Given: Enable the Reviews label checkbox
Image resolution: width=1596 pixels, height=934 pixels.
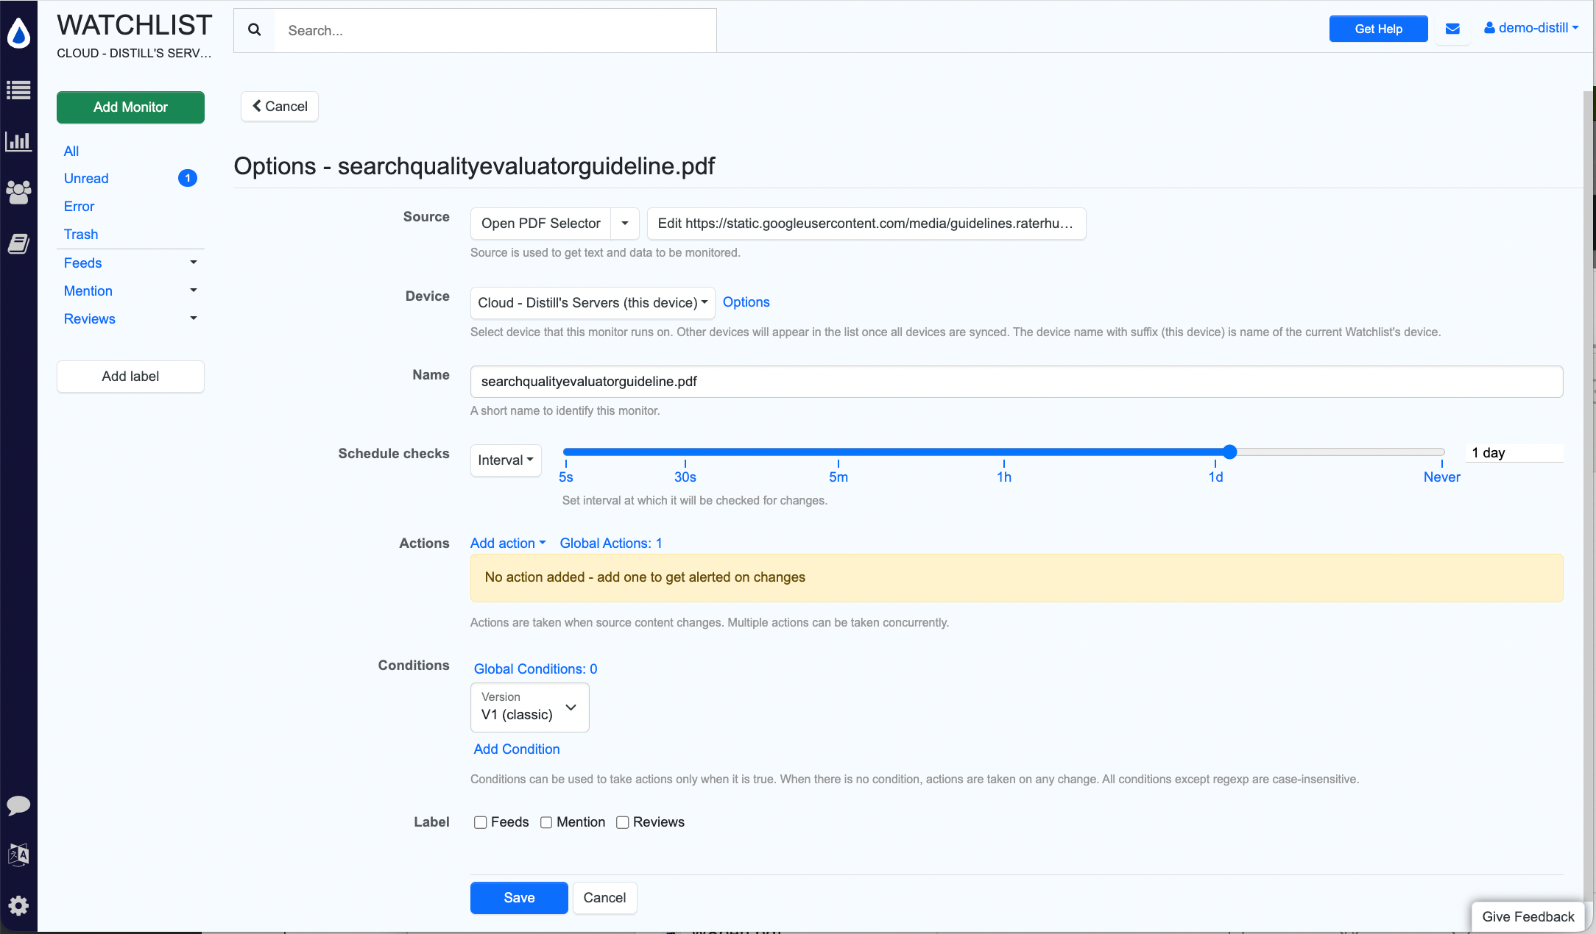Looking at the screenshot, I should tap(623, 822).
